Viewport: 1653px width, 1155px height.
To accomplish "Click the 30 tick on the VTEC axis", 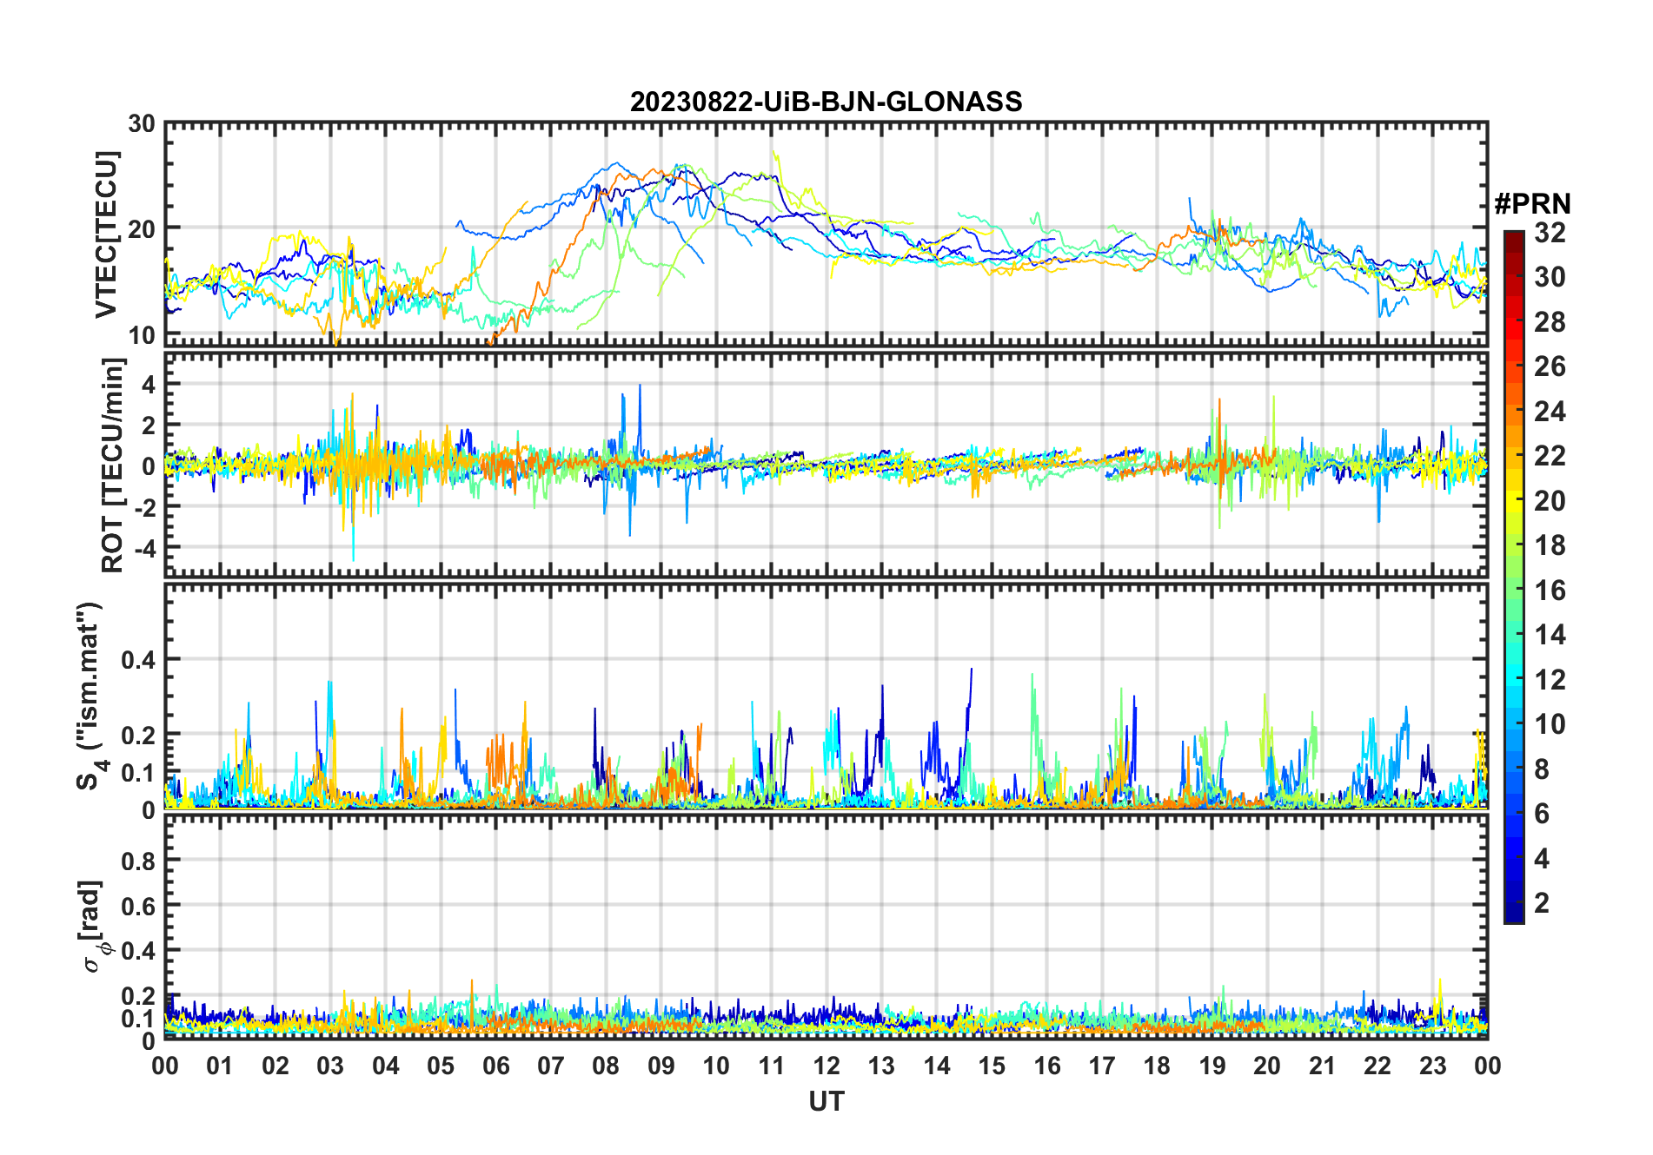I will [x=142, y=124].
